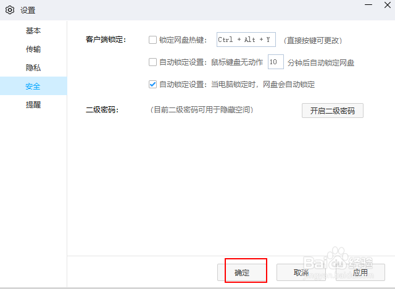Confirm settings with 确定 button

pos(242,272)
